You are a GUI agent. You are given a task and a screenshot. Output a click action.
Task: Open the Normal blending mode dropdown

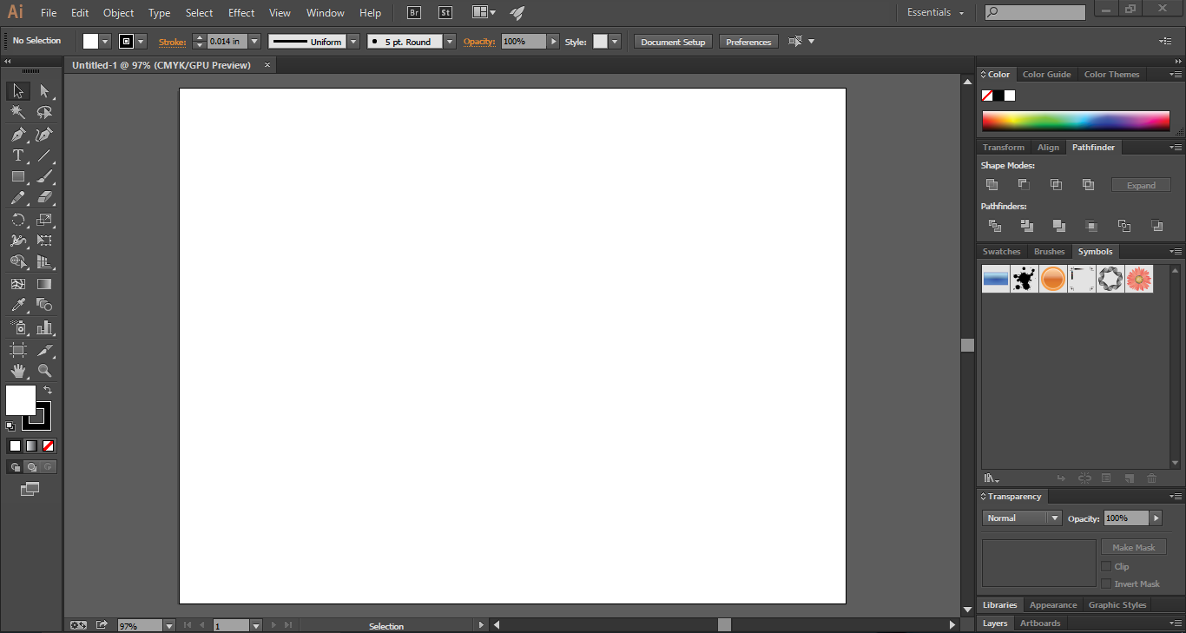point(1022,518)
